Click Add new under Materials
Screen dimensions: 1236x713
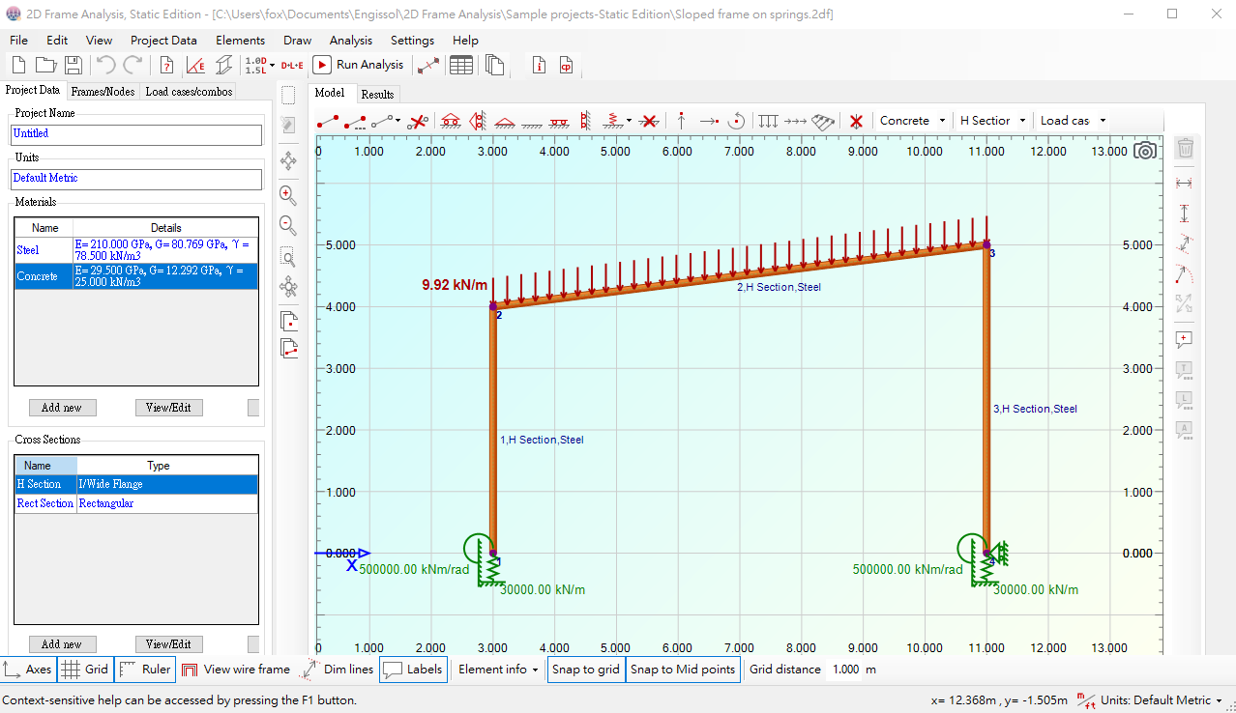click(x=62, y=408)
